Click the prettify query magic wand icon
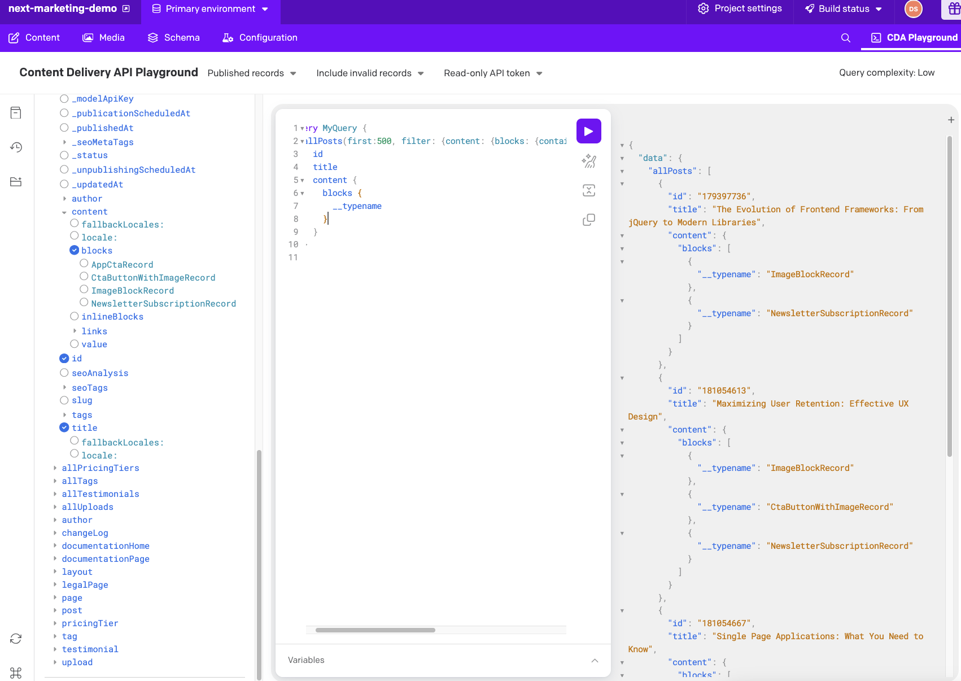This screenshot has height=681, width=961. 588,161
